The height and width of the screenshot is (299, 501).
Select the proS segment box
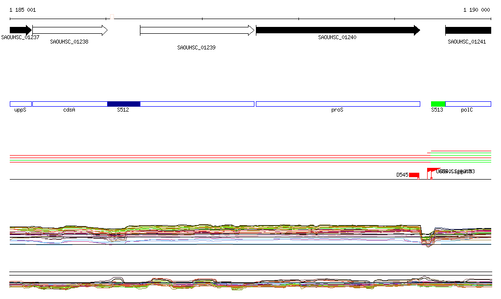(x=338, y=104)
